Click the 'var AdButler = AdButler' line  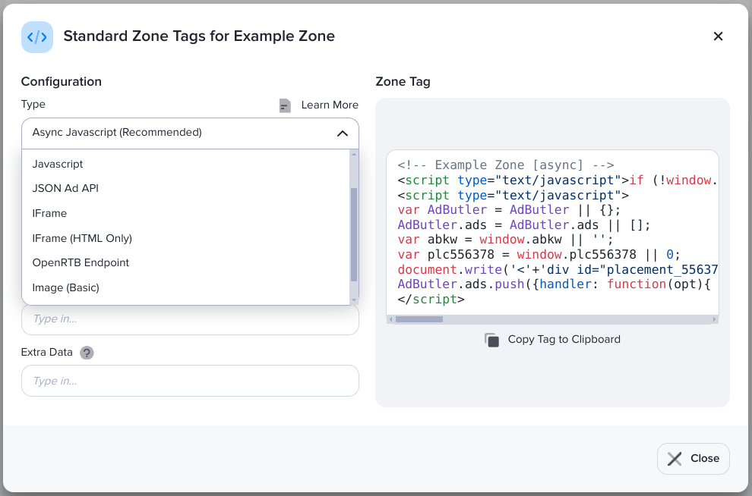click(x=509, y=209)
